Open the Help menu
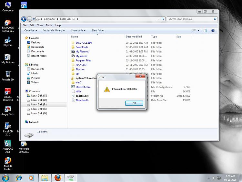242x182 pixels. [x=58, y=25]
